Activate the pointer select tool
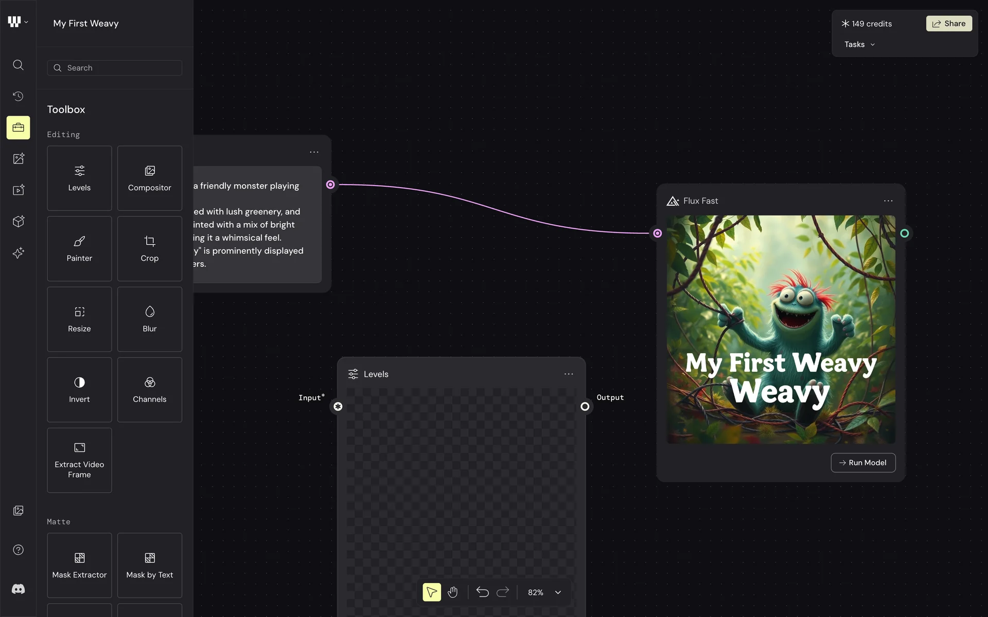 [432, 592]
